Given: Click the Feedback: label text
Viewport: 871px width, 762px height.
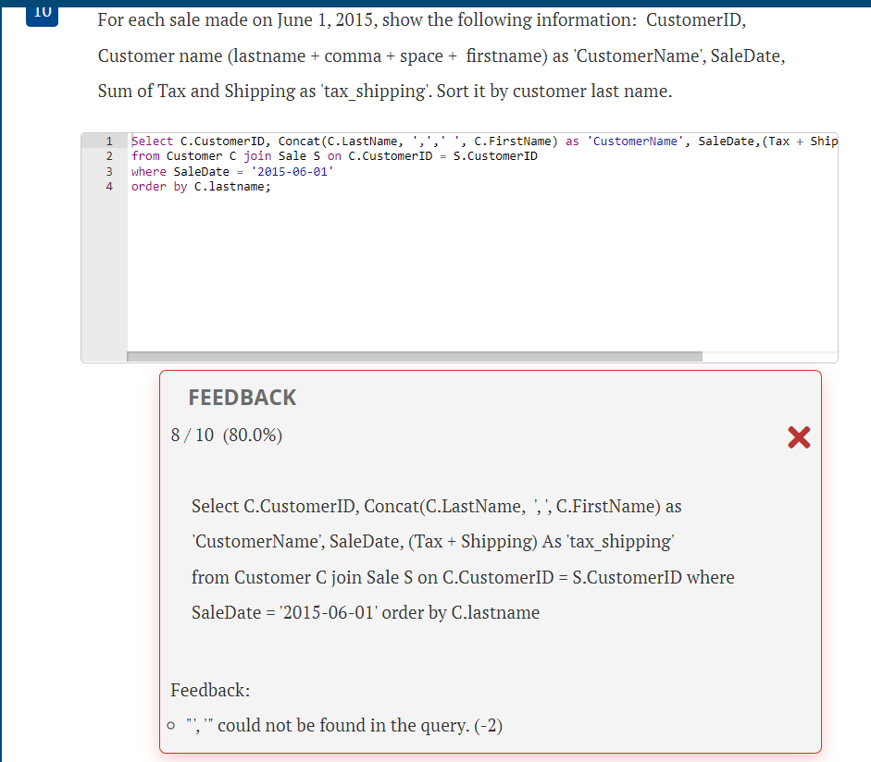Looking at the screenshot, I should pyautogui.click(x=209, y=690).
